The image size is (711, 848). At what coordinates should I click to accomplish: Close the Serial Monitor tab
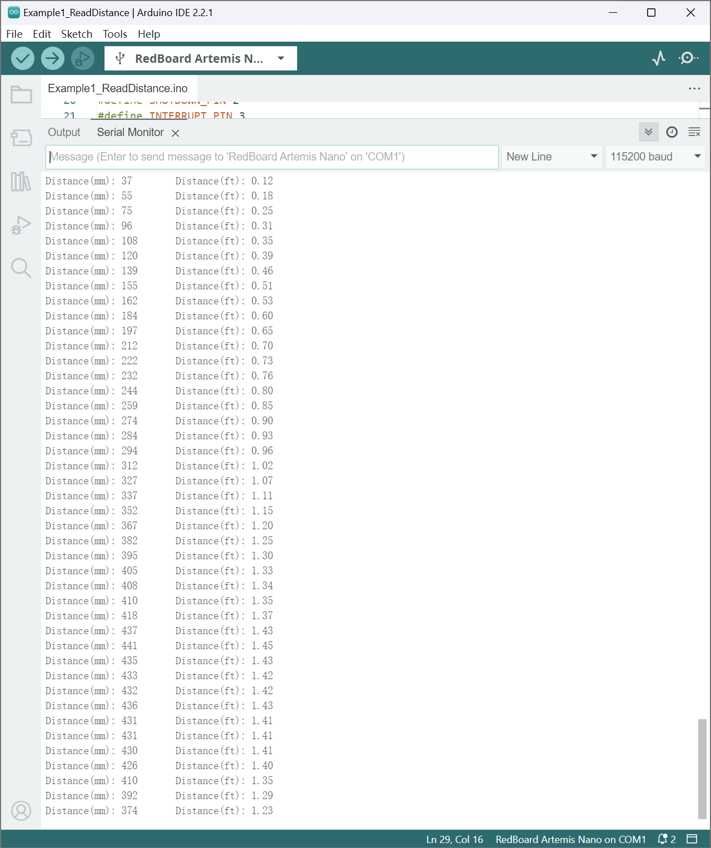click(x=176, y=133)
